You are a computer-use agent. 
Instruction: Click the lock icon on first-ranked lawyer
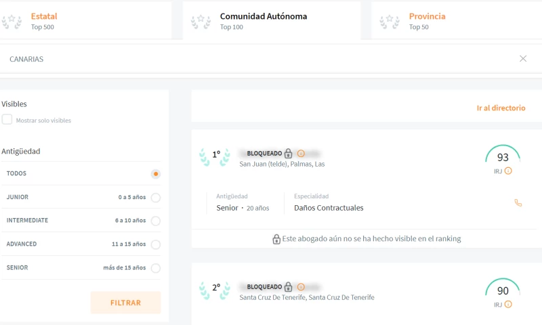click(288, 154)
